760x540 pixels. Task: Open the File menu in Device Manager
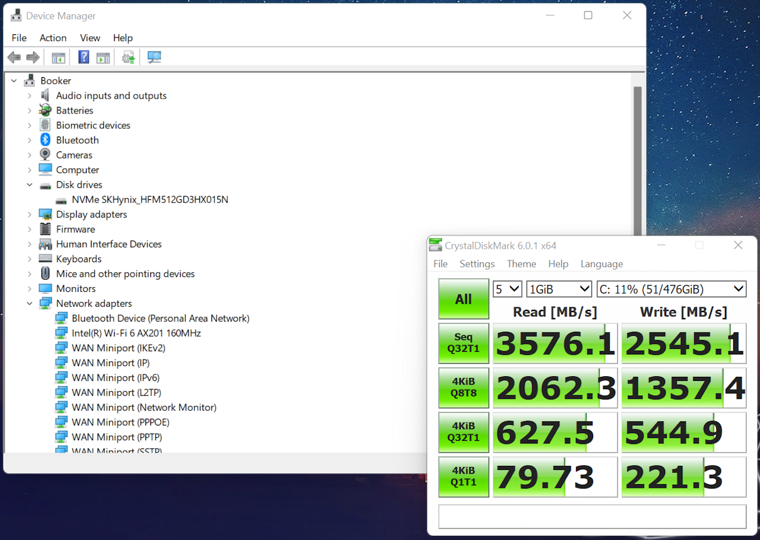[x=19, y=37]
